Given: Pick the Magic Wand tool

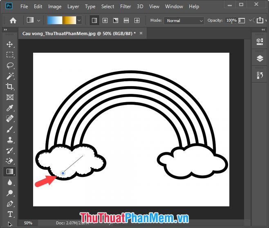Looking at the screenshot, I should [10, 76].
